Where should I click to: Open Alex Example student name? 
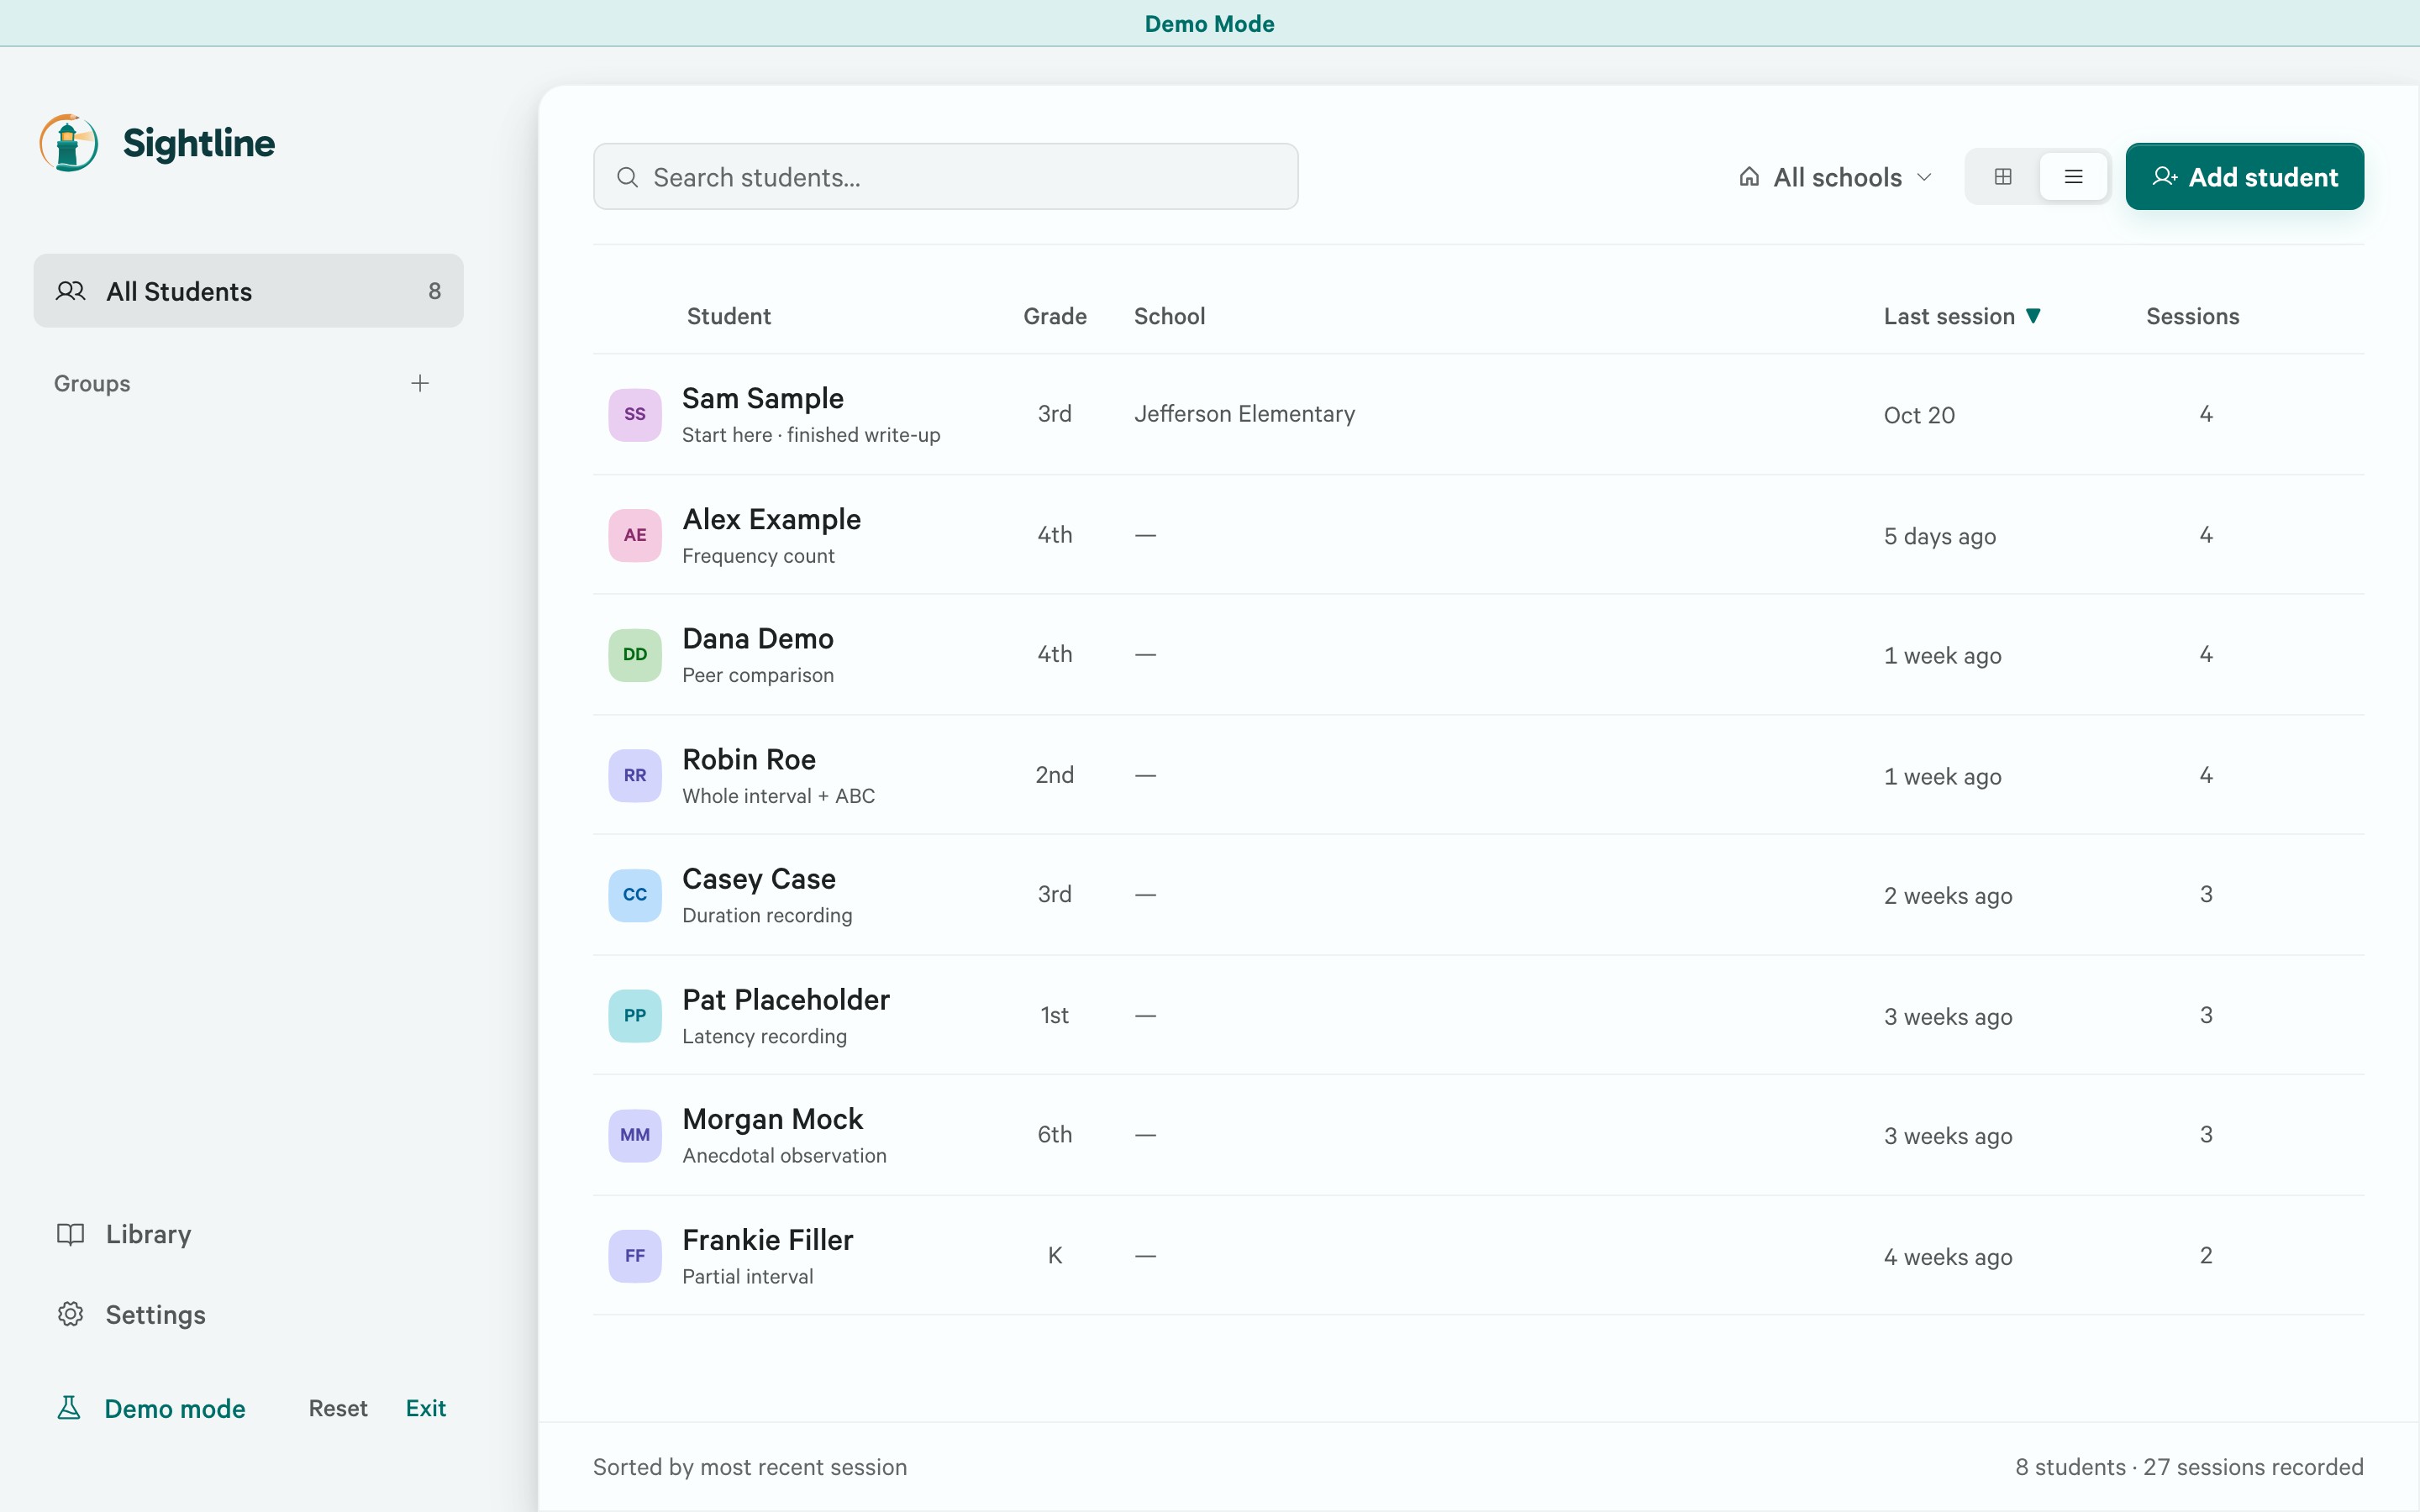(x=772, y=519)
